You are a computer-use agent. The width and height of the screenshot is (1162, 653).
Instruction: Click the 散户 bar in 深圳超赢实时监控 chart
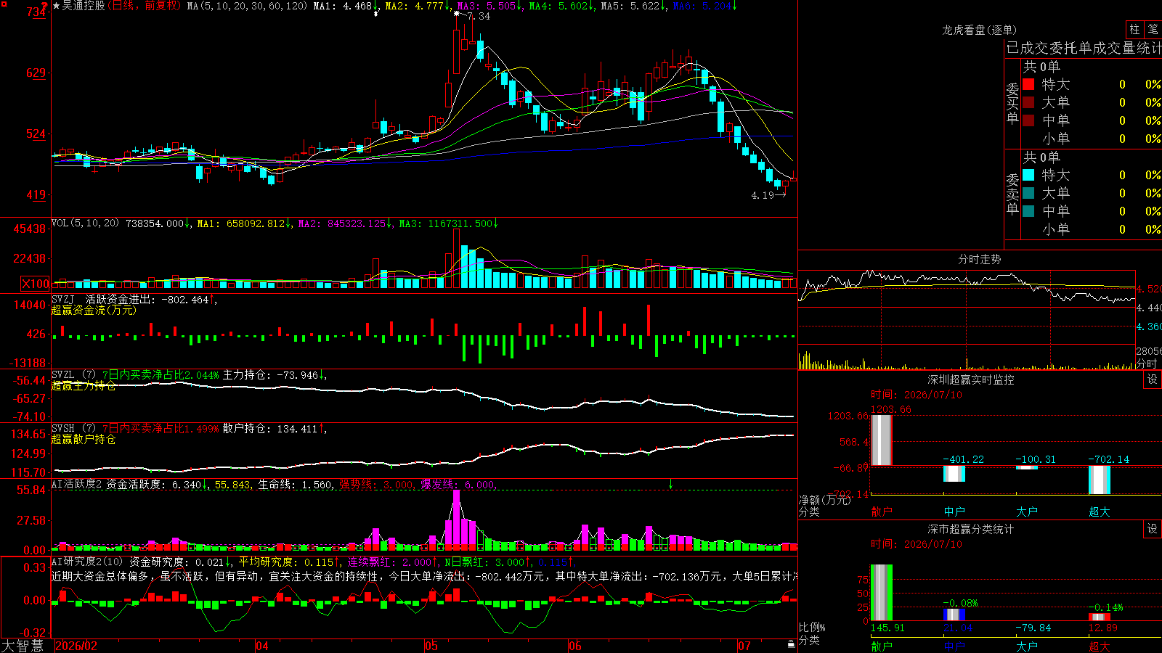[882, 440]
